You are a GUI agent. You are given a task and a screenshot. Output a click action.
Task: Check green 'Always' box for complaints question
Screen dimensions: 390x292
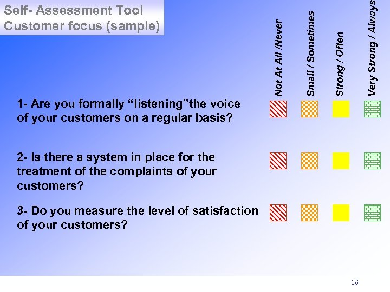373,161
